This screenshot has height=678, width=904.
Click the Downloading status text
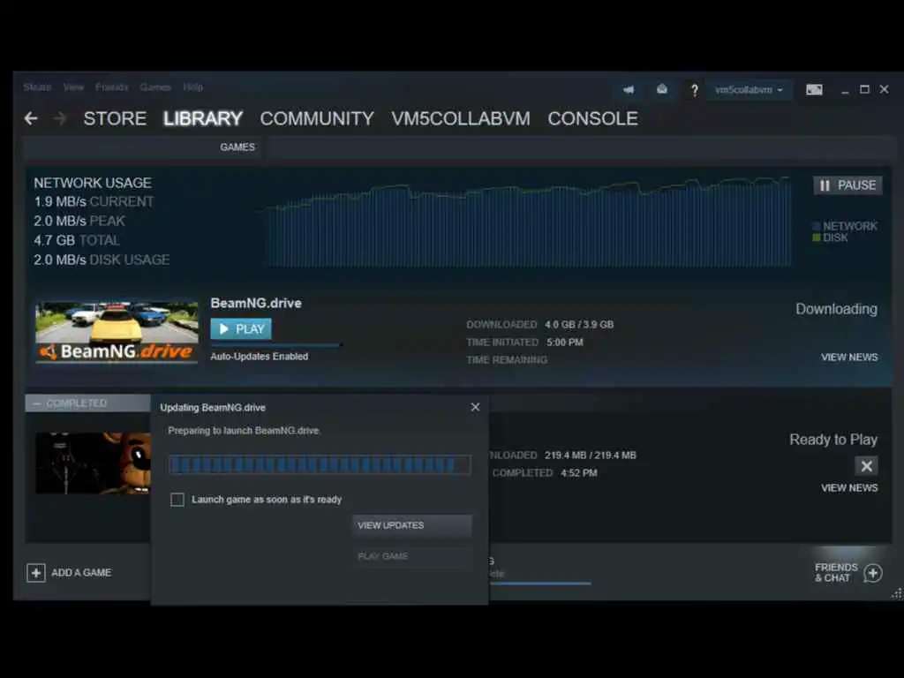pyautogui.click(x=837, y=309)
